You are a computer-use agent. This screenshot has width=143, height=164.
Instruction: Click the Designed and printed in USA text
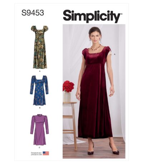[x=36, y=154]
